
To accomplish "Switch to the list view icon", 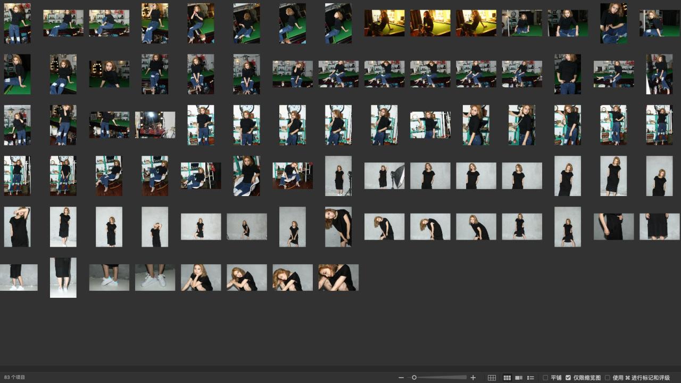I will click(x=530, y=378).
